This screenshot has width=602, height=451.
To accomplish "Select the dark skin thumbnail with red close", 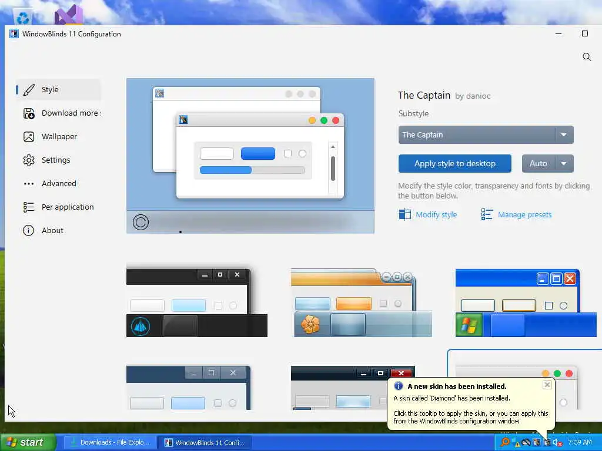I will click(x=353, y=388).
